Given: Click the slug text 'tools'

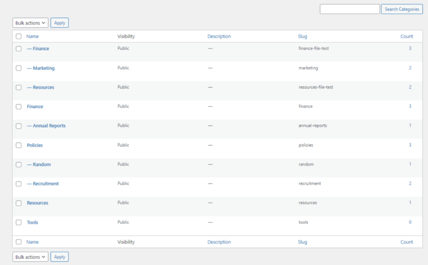Looking at the screenshot, I should point(303,222).
